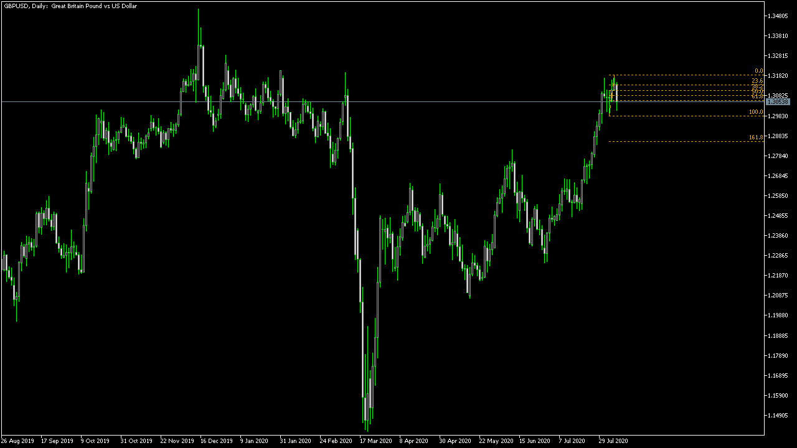This screenshot has width=797, height=448.
Task: Click price axis value 1.15900
Action: point(778,396)
